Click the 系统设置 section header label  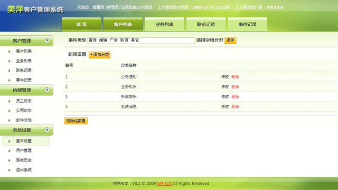(22, 130)
